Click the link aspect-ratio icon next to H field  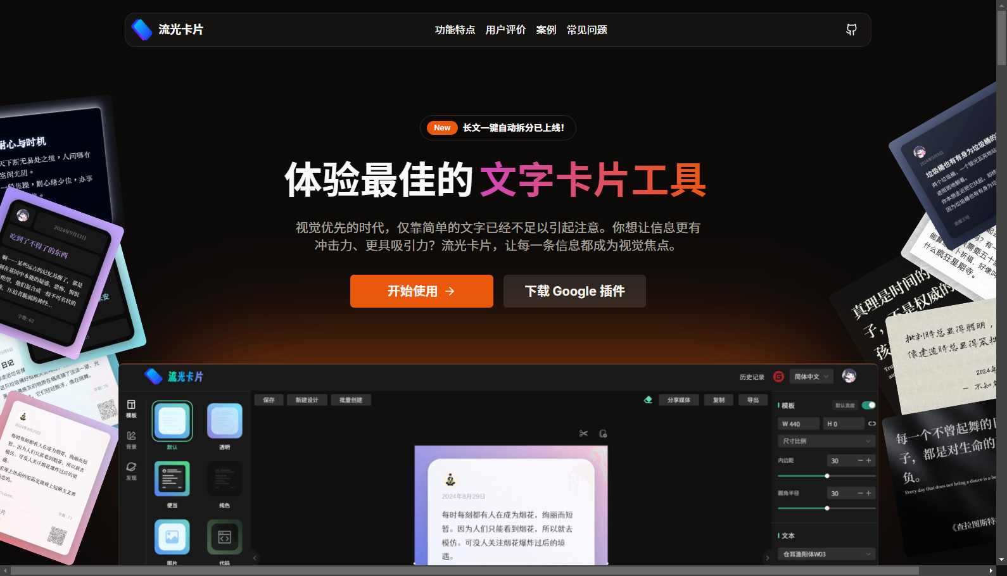coord(871,423)
